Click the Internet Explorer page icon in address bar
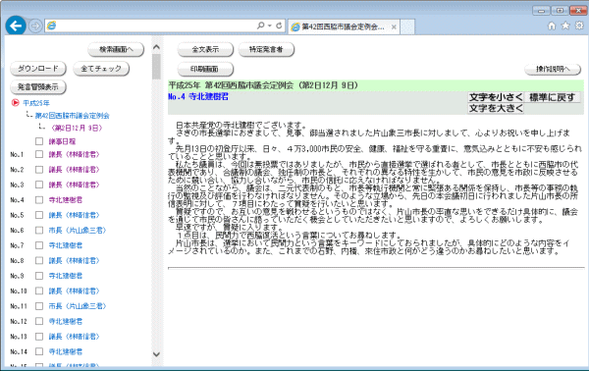This screenshot has height=371, width=589. point(51,26)
